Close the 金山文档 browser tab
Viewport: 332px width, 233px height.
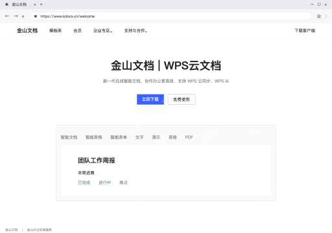pos(34,5)
